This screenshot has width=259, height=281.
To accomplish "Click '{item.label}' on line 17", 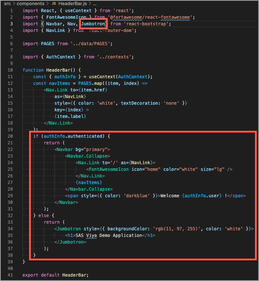I will point(70,116).
